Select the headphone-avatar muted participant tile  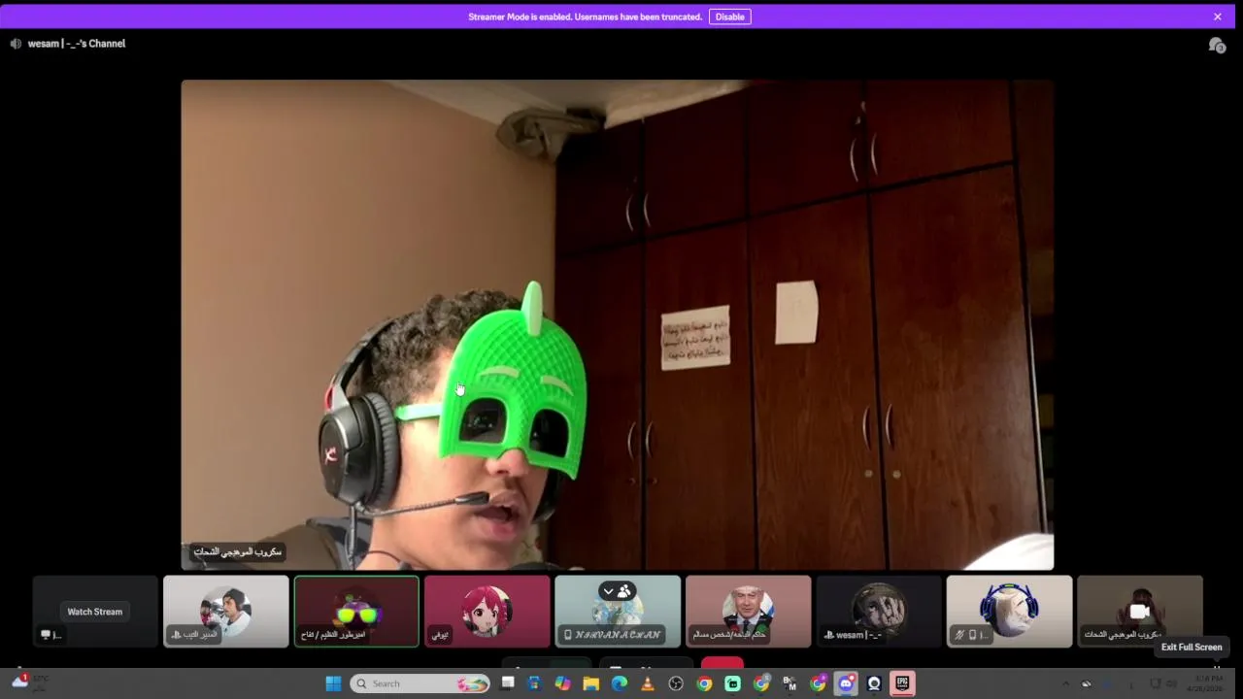1010,611
